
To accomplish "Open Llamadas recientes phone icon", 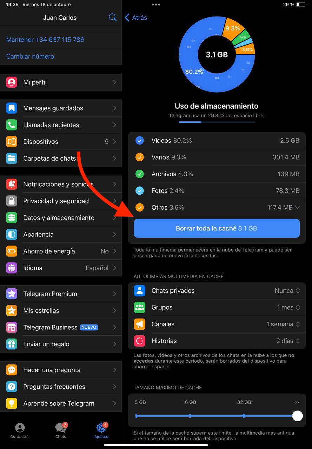I will pos(12,125).
